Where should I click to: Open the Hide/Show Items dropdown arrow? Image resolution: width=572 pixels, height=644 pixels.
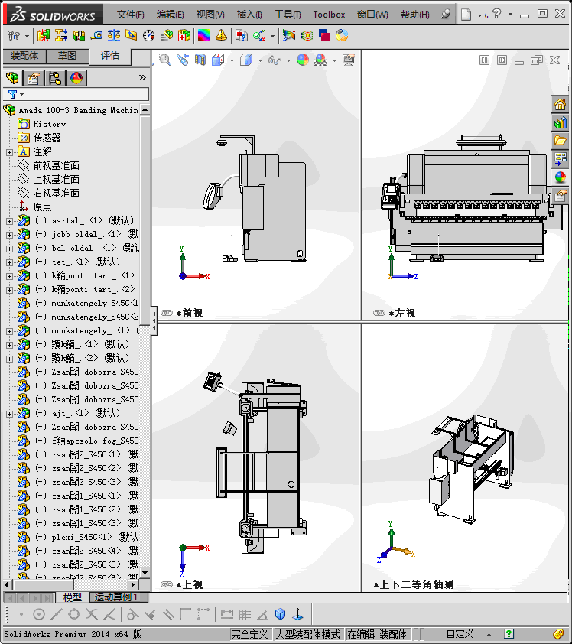point(288,60)
